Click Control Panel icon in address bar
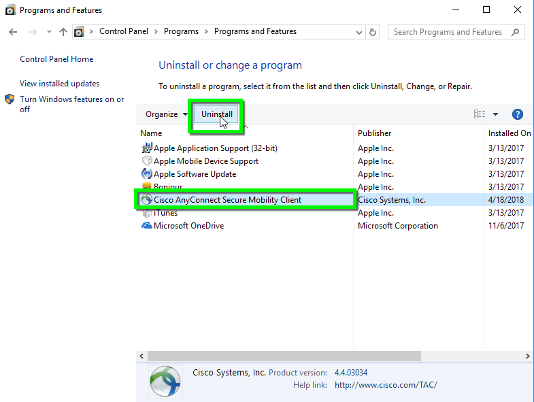Viewport: 534px width, 402px height. click(x=79, y=32)
